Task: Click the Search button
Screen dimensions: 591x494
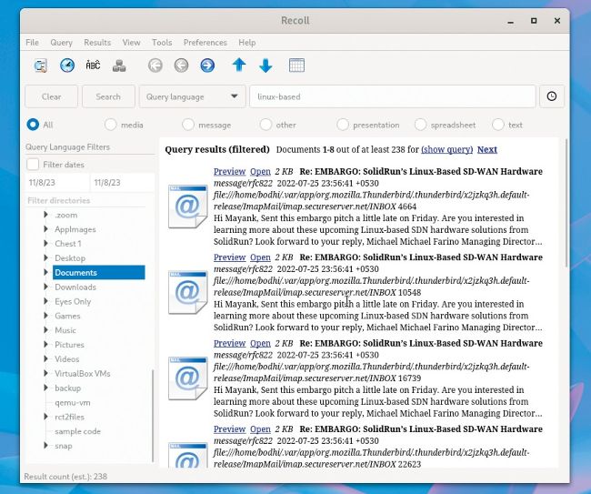Action: 108,96
